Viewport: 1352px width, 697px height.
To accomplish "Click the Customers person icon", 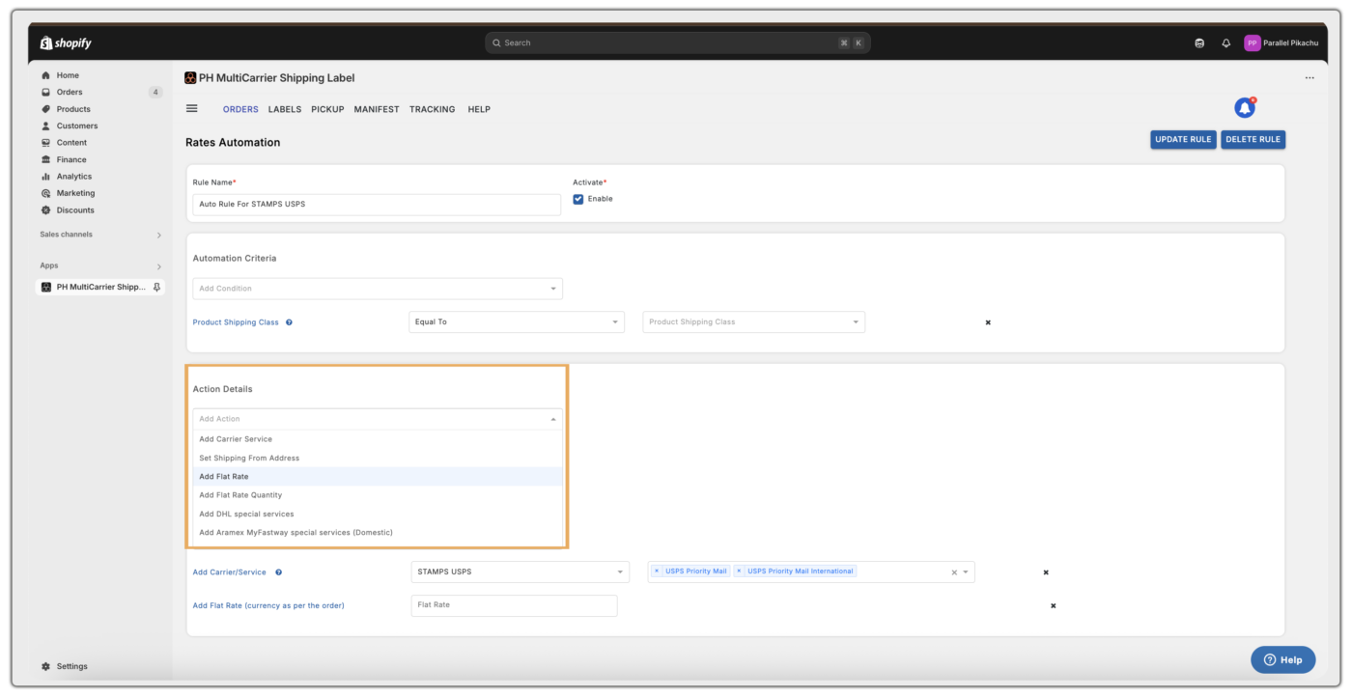I will click(45, 125).
